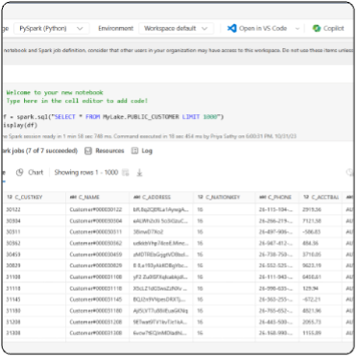Click the string type icon on C_NAME
Image resolution: width=357 pixels, height=357 pixels.
[x=73, y=197]
